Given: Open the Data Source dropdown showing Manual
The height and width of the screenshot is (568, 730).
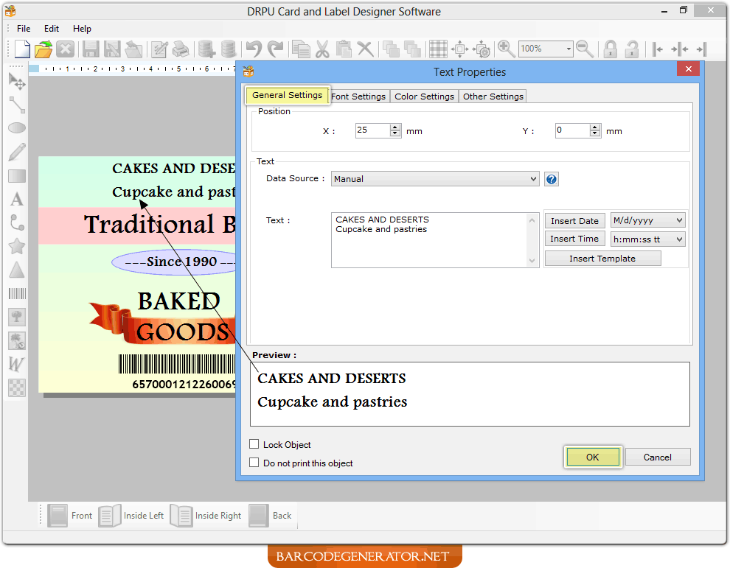Looking at the screenshot, I should (x=435, y=179).
